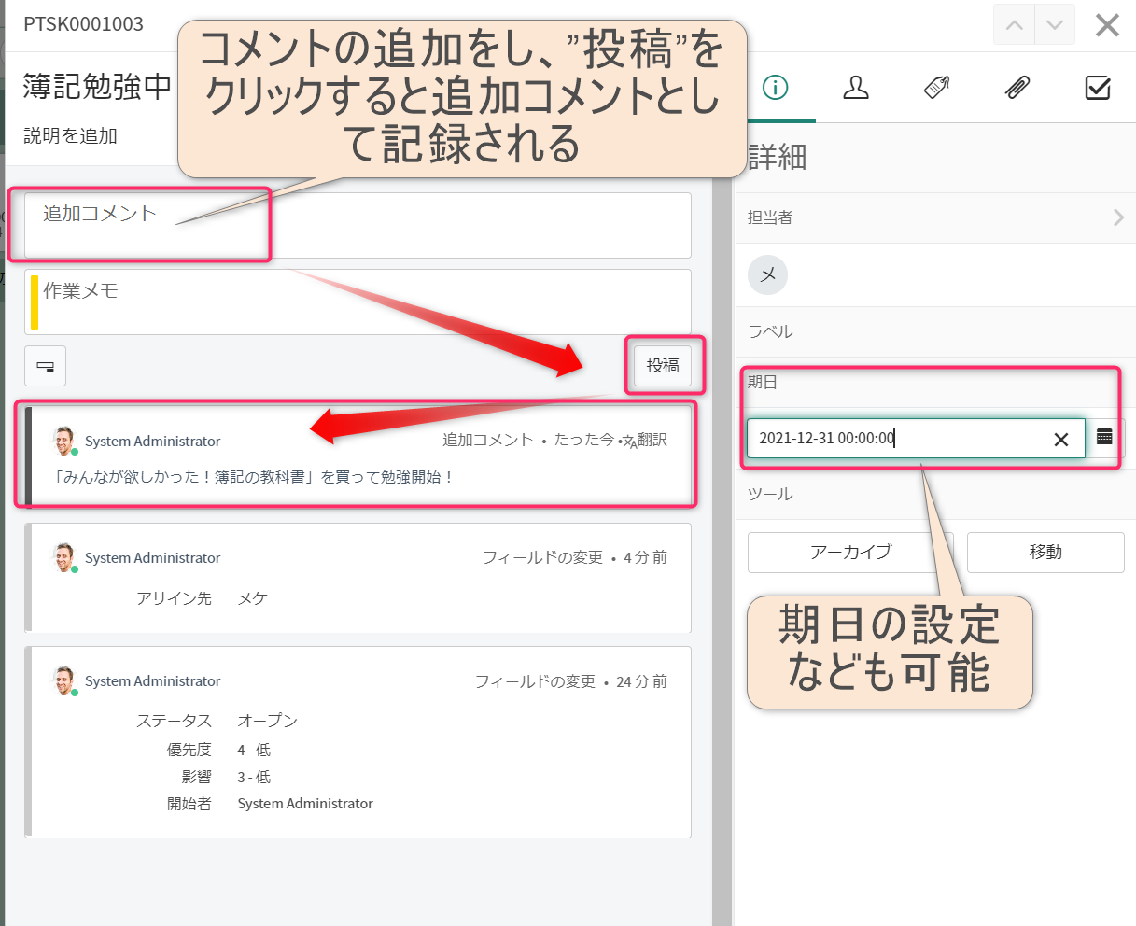Click the 追加コメント comment input field

click(280, 224)
